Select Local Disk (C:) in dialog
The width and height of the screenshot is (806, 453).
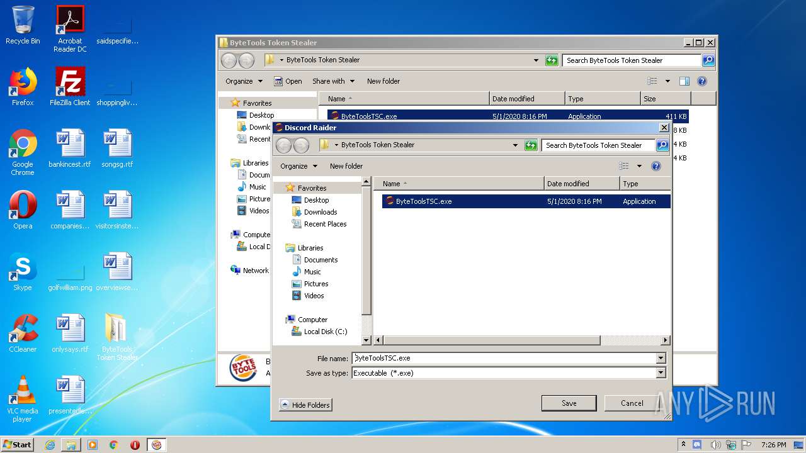click(x=325, y=332)
